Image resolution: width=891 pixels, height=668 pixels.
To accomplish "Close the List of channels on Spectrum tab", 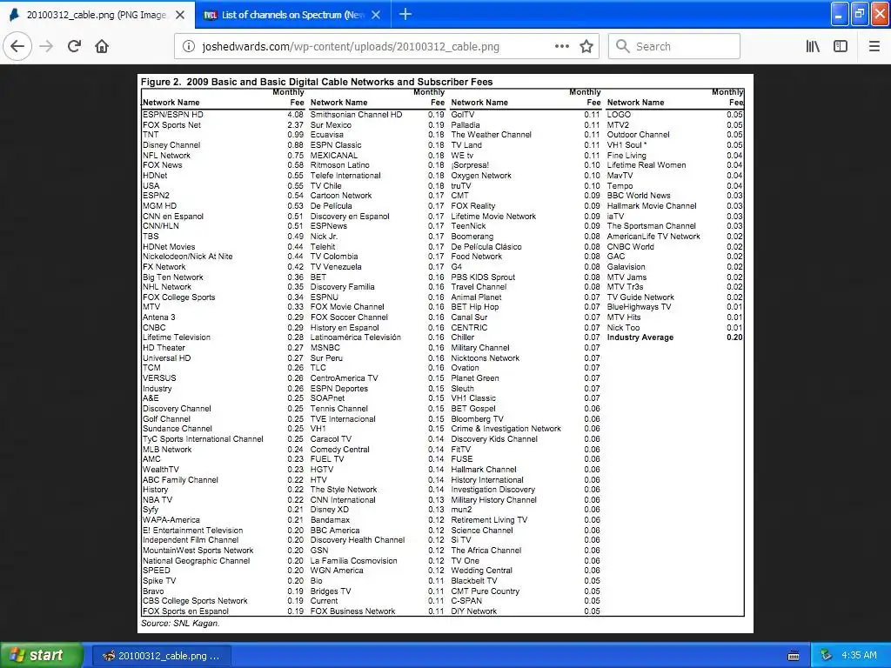I will click(x=376, y=15).
